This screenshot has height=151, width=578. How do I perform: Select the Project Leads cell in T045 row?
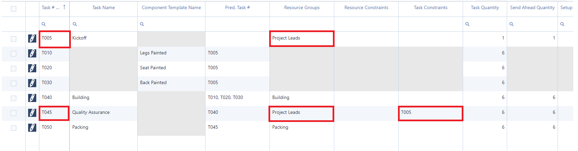pos(301,112)
